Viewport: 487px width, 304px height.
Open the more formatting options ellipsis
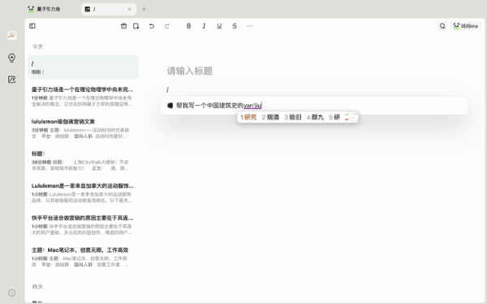[x=250, y=26]
